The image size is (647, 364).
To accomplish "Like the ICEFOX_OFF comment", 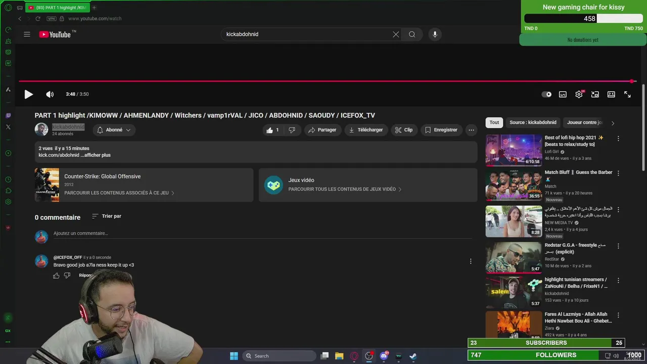I will (x=56, y=276).
